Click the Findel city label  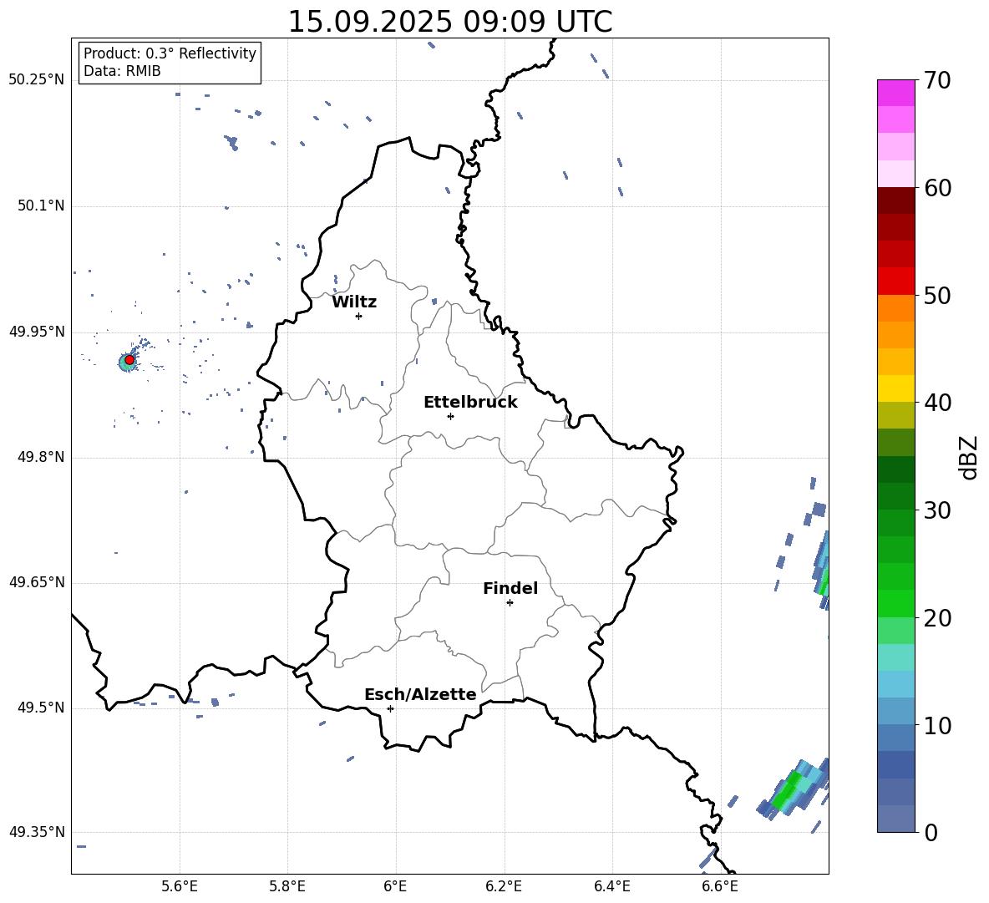pyautogui.click(x=510, y=588)
